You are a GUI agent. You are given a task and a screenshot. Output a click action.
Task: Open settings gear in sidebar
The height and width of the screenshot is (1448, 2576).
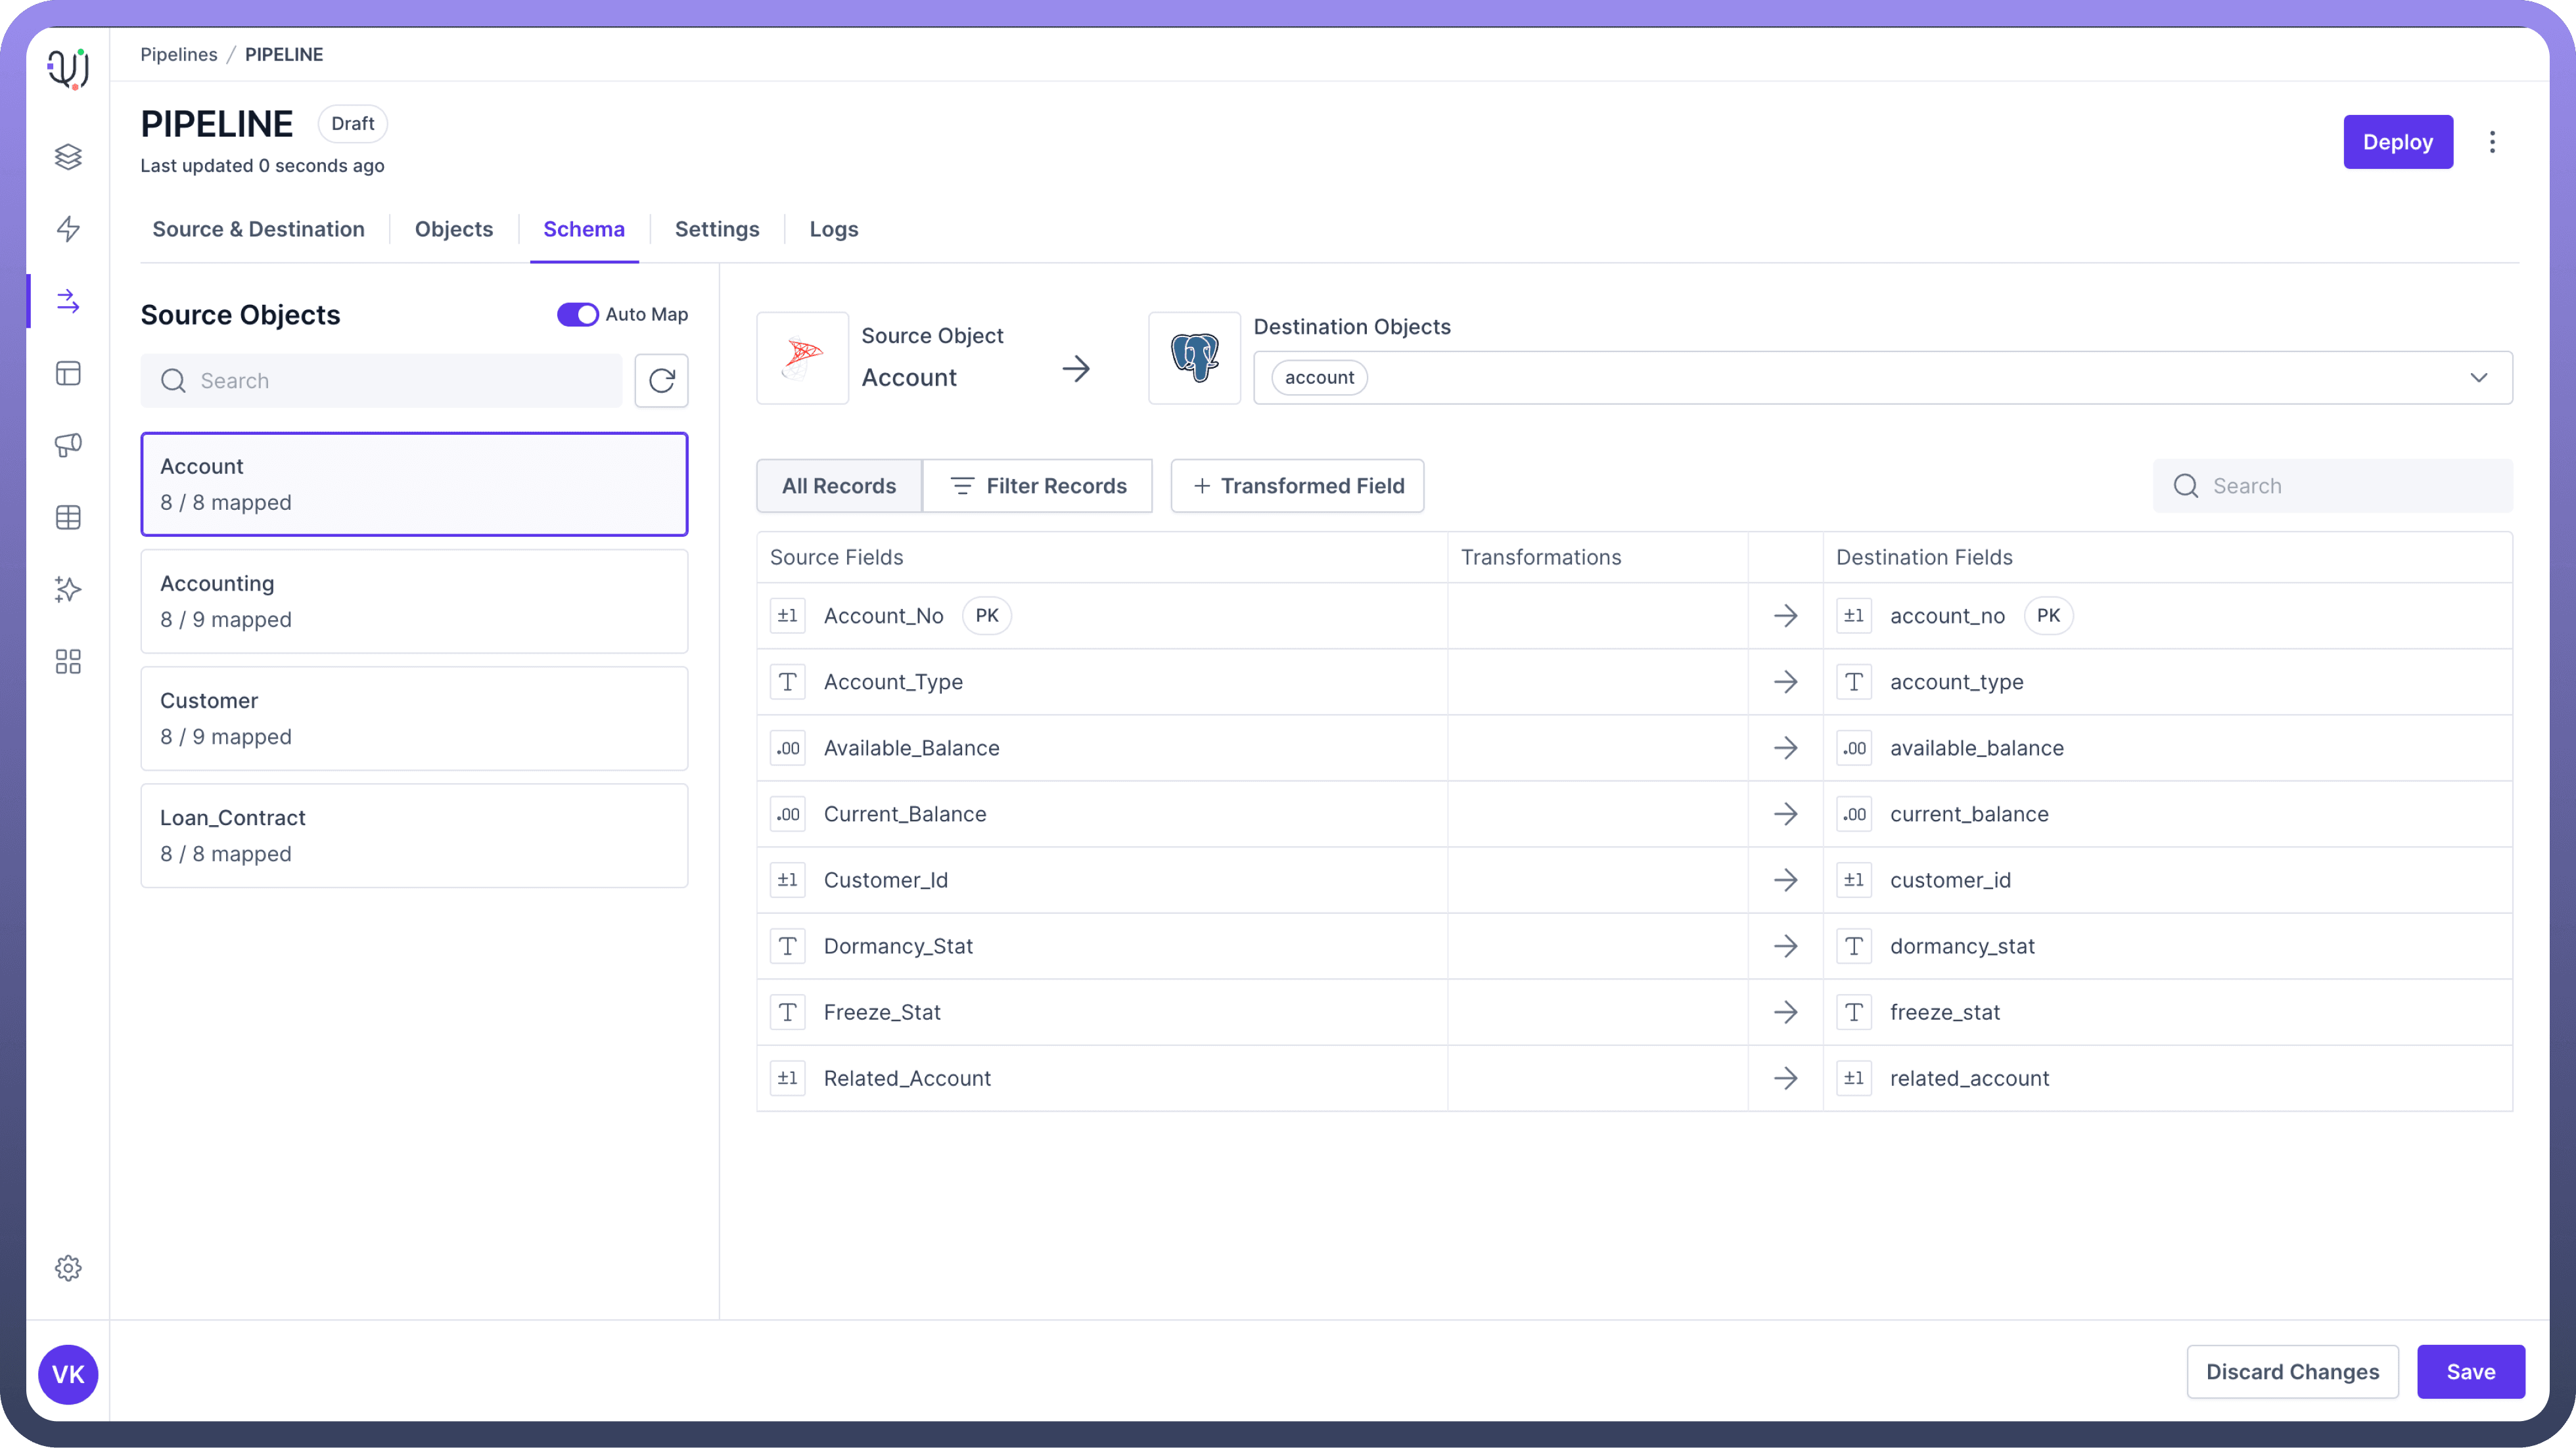(68, 1268)
